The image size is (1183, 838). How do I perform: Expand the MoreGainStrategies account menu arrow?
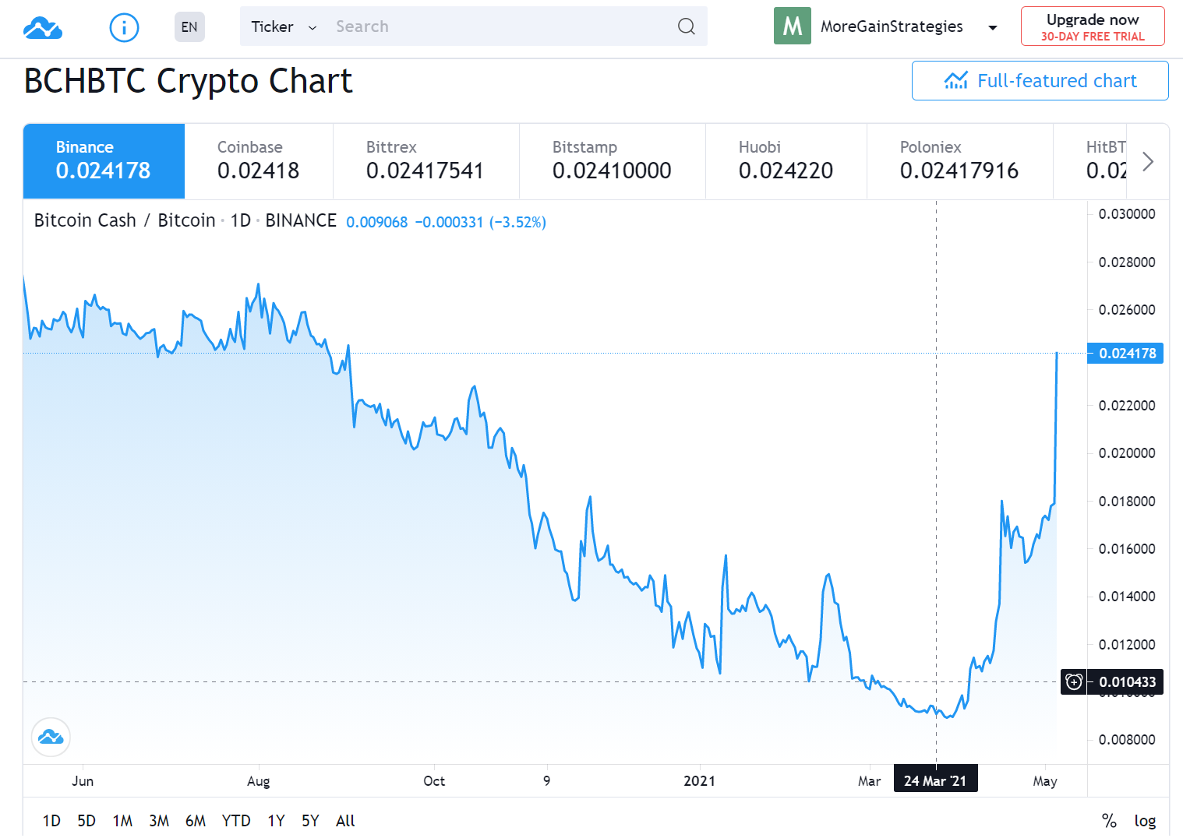point(992,27)
